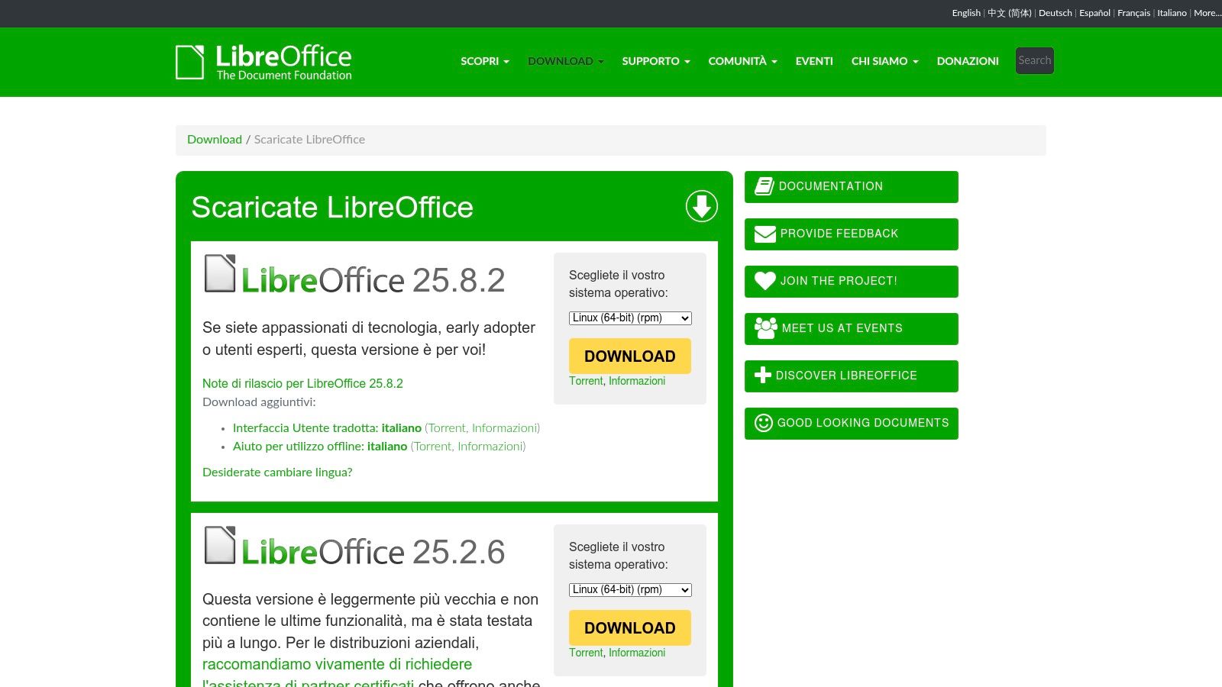Viewport: 1222px width, 687px height.
Task: Click the smiley icon for good looking documents
Action: 764,423
